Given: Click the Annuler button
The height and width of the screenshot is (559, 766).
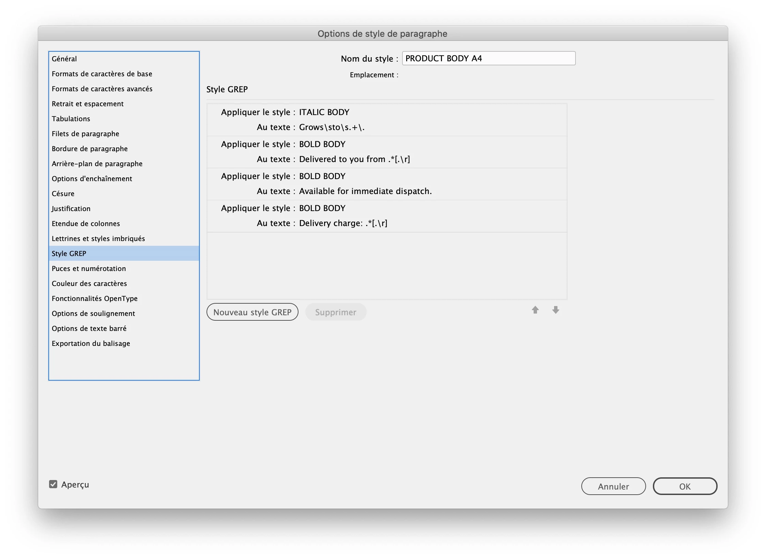Looking at the screenshot, I should 613,486.
